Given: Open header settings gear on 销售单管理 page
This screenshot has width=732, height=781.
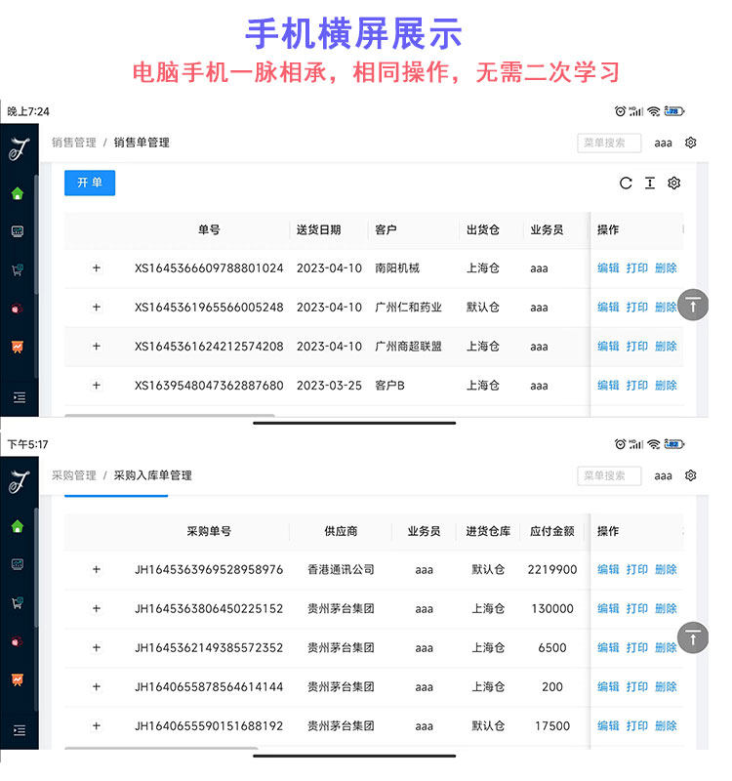Looking at the screenshot, I should point(691,143).
